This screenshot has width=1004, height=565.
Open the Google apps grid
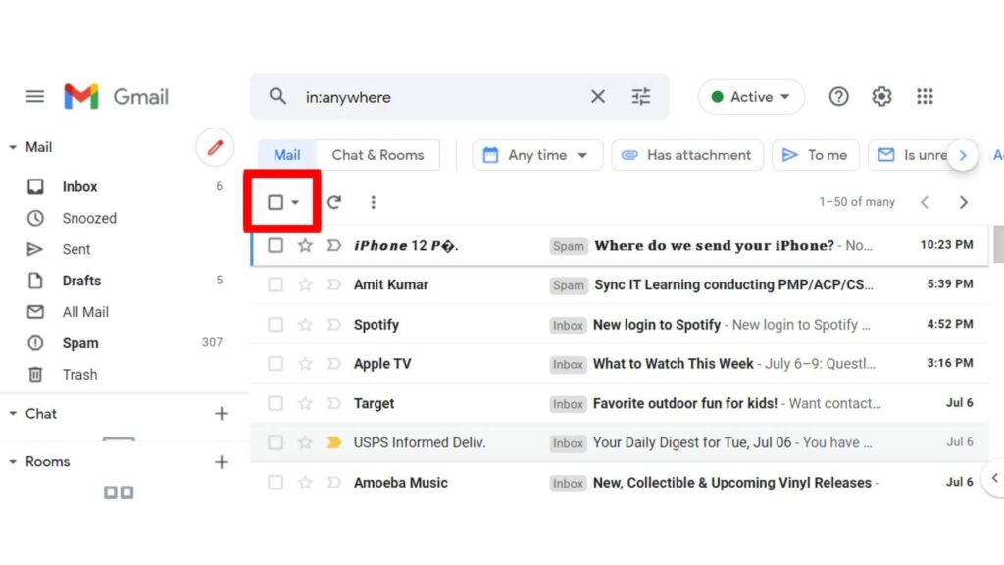[924, 96]
